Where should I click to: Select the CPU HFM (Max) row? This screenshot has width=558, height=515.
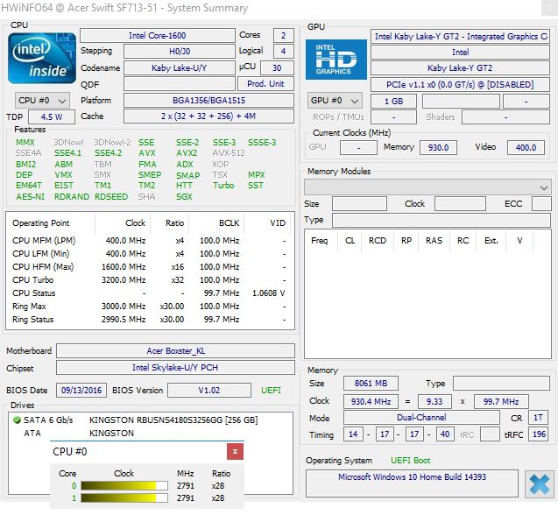(150, 267)
